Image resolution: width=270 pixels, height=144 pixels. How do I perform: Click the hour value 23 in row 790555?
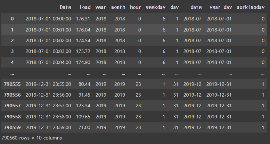[138, 84]
